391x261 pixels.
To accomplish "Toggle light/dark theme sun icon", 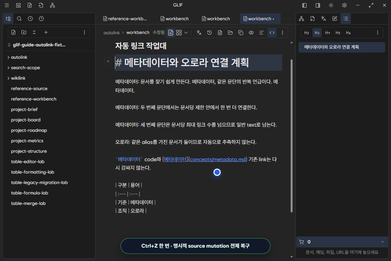I will point(331,5).
